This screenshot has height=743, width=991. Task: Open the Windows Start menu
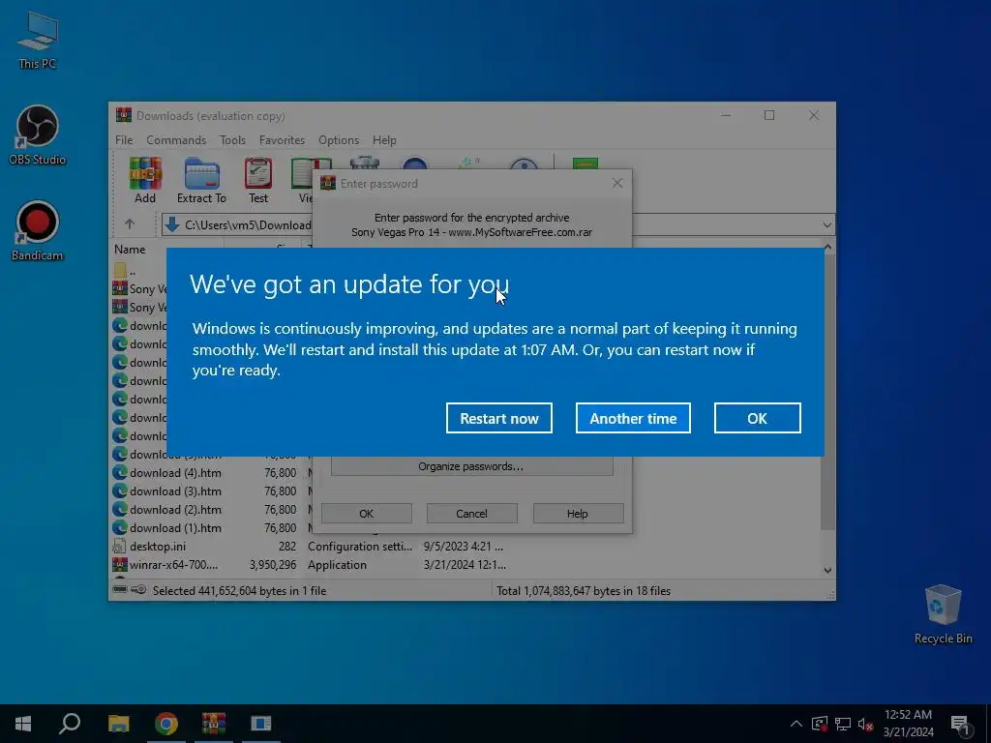point(23,724)
